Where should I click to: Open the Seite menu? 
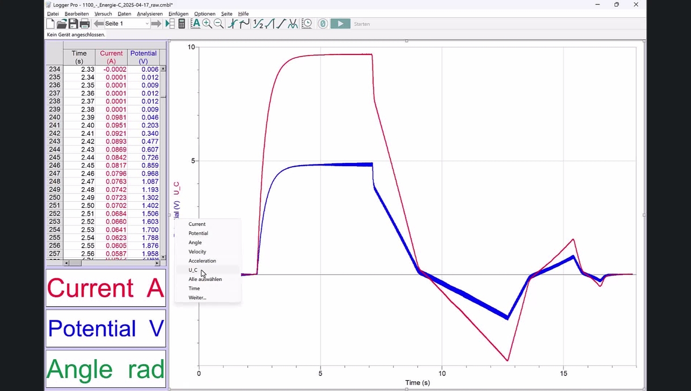227,14
